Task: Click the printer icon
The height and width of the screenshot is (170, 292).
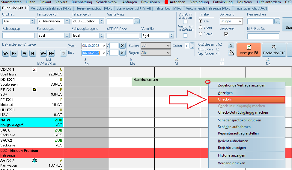Action: pyautogui.click(x=231, y=53)
